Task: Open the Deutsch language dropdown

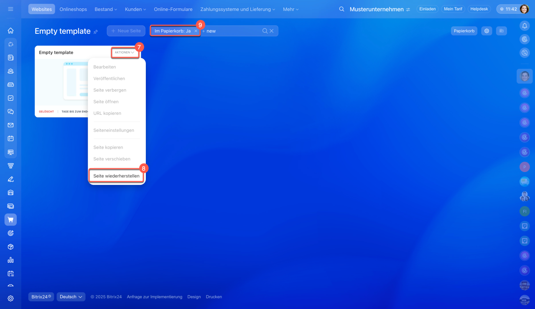Action: pyautogui.click(x=71, y=297)
